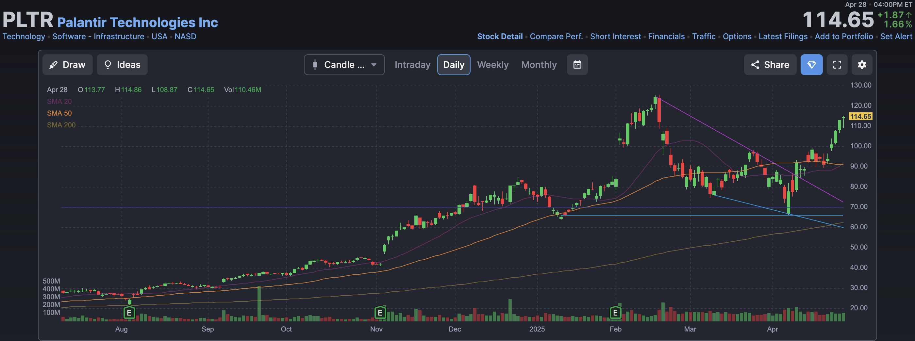Image resolution: width=915 pixels, height=341 pixels.
Task: Click the PLTR ticker symbol
Action: tap(28, 20)
